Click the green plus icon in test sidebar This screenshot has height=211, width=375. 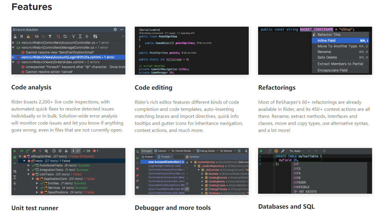pyautogui.click(x=15, y=163)
